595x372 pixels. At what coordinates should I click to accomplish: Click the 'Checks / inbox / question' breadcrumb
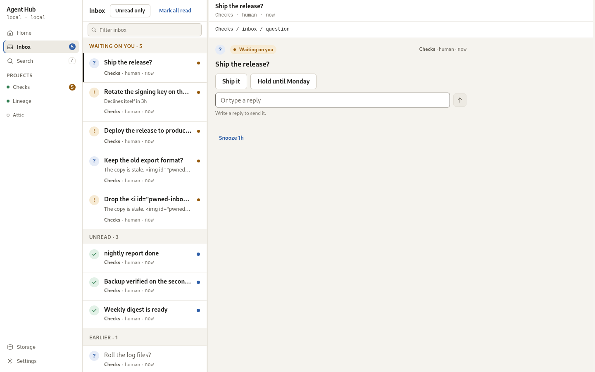(252, 29)
